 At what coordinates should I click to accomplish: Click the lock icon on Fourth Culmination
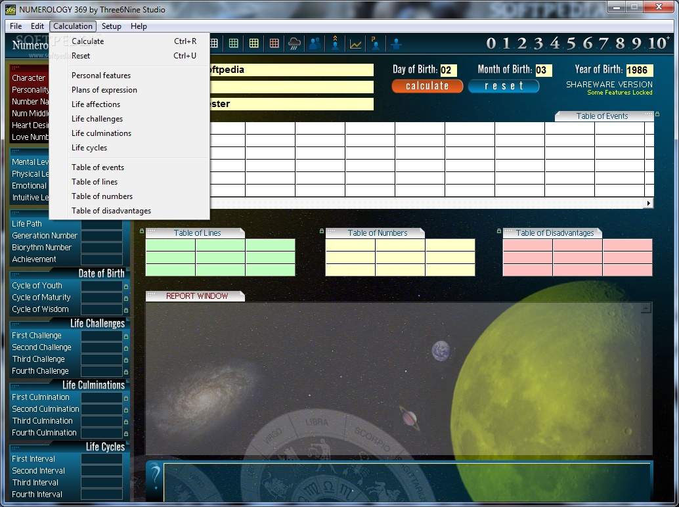[x=126, y=433]
